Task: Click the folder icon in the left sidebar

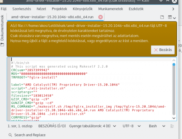Action: 2,45
